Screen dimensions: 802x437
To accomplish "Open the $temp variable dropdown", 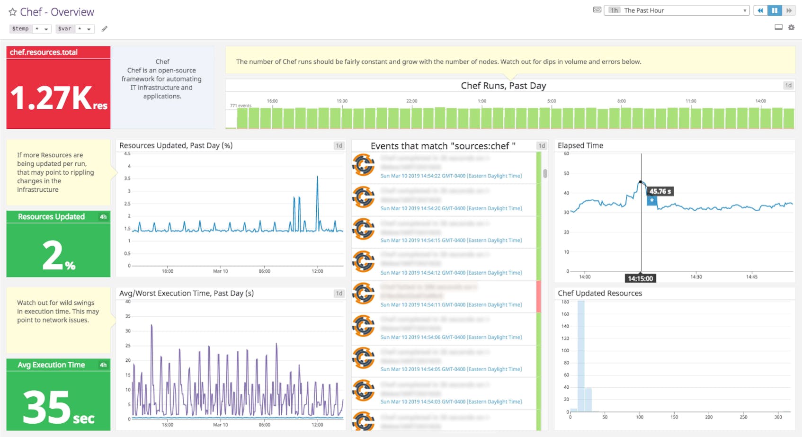I will [42, 28].
